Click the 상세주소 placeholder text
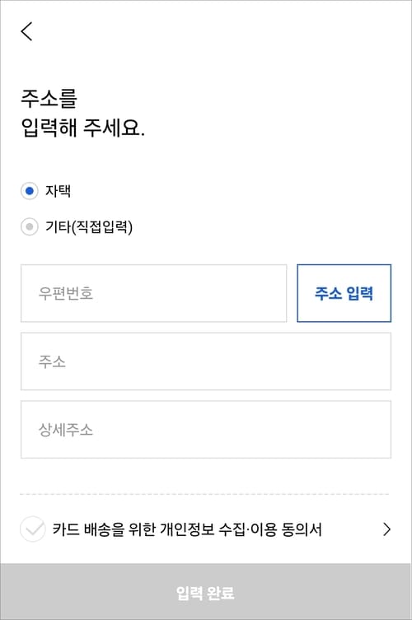 (66, 430)
